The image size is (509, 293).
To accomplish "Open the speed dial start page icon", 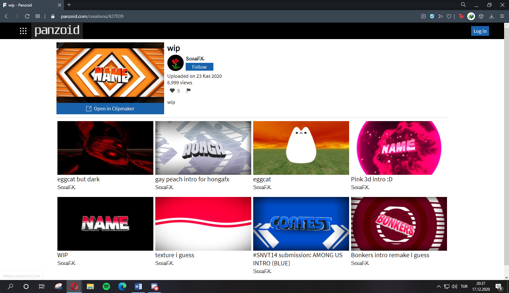I will coord(38,16).
